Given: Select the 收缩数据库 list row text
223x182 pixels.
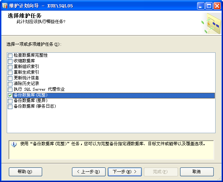Looking at the screenshot, I should pyautogui.click(x=24, y=61).
